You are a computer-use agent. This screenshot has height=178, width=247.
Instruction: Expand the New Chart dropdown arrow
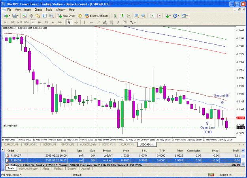[x=9, y=16]
